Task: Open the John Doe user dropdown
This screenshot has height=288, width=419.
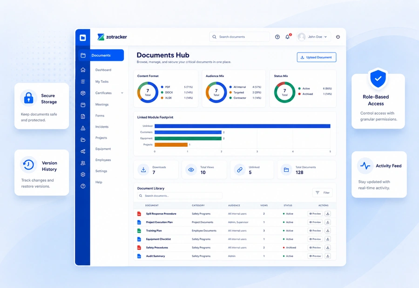Action: pos(313,37)
